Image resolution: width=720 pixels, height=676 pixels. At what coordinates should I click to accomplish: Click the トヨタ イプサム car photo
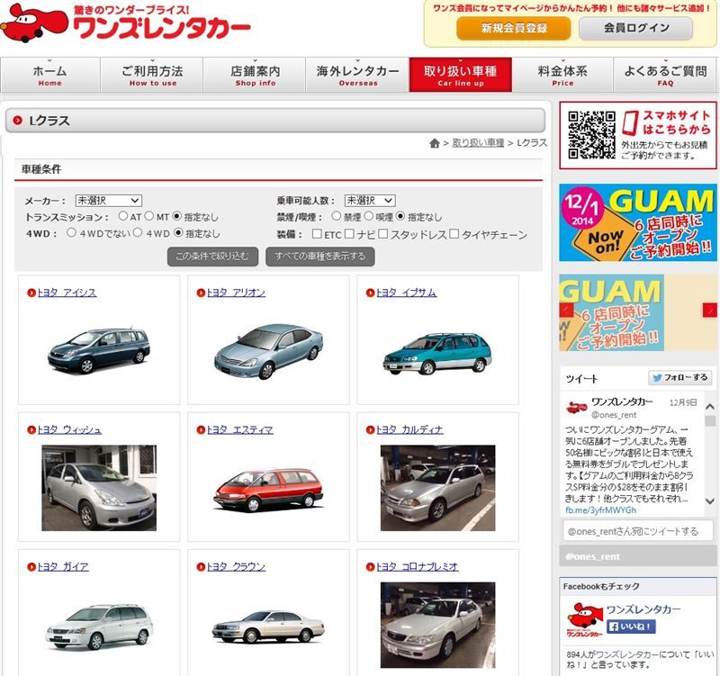coord(437,354)
